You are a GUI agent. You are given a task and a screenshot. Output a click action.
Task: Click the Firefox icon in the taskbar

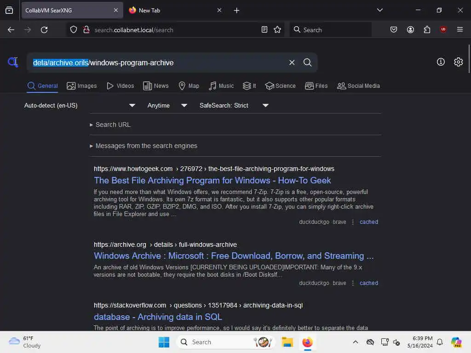[307, 342]
